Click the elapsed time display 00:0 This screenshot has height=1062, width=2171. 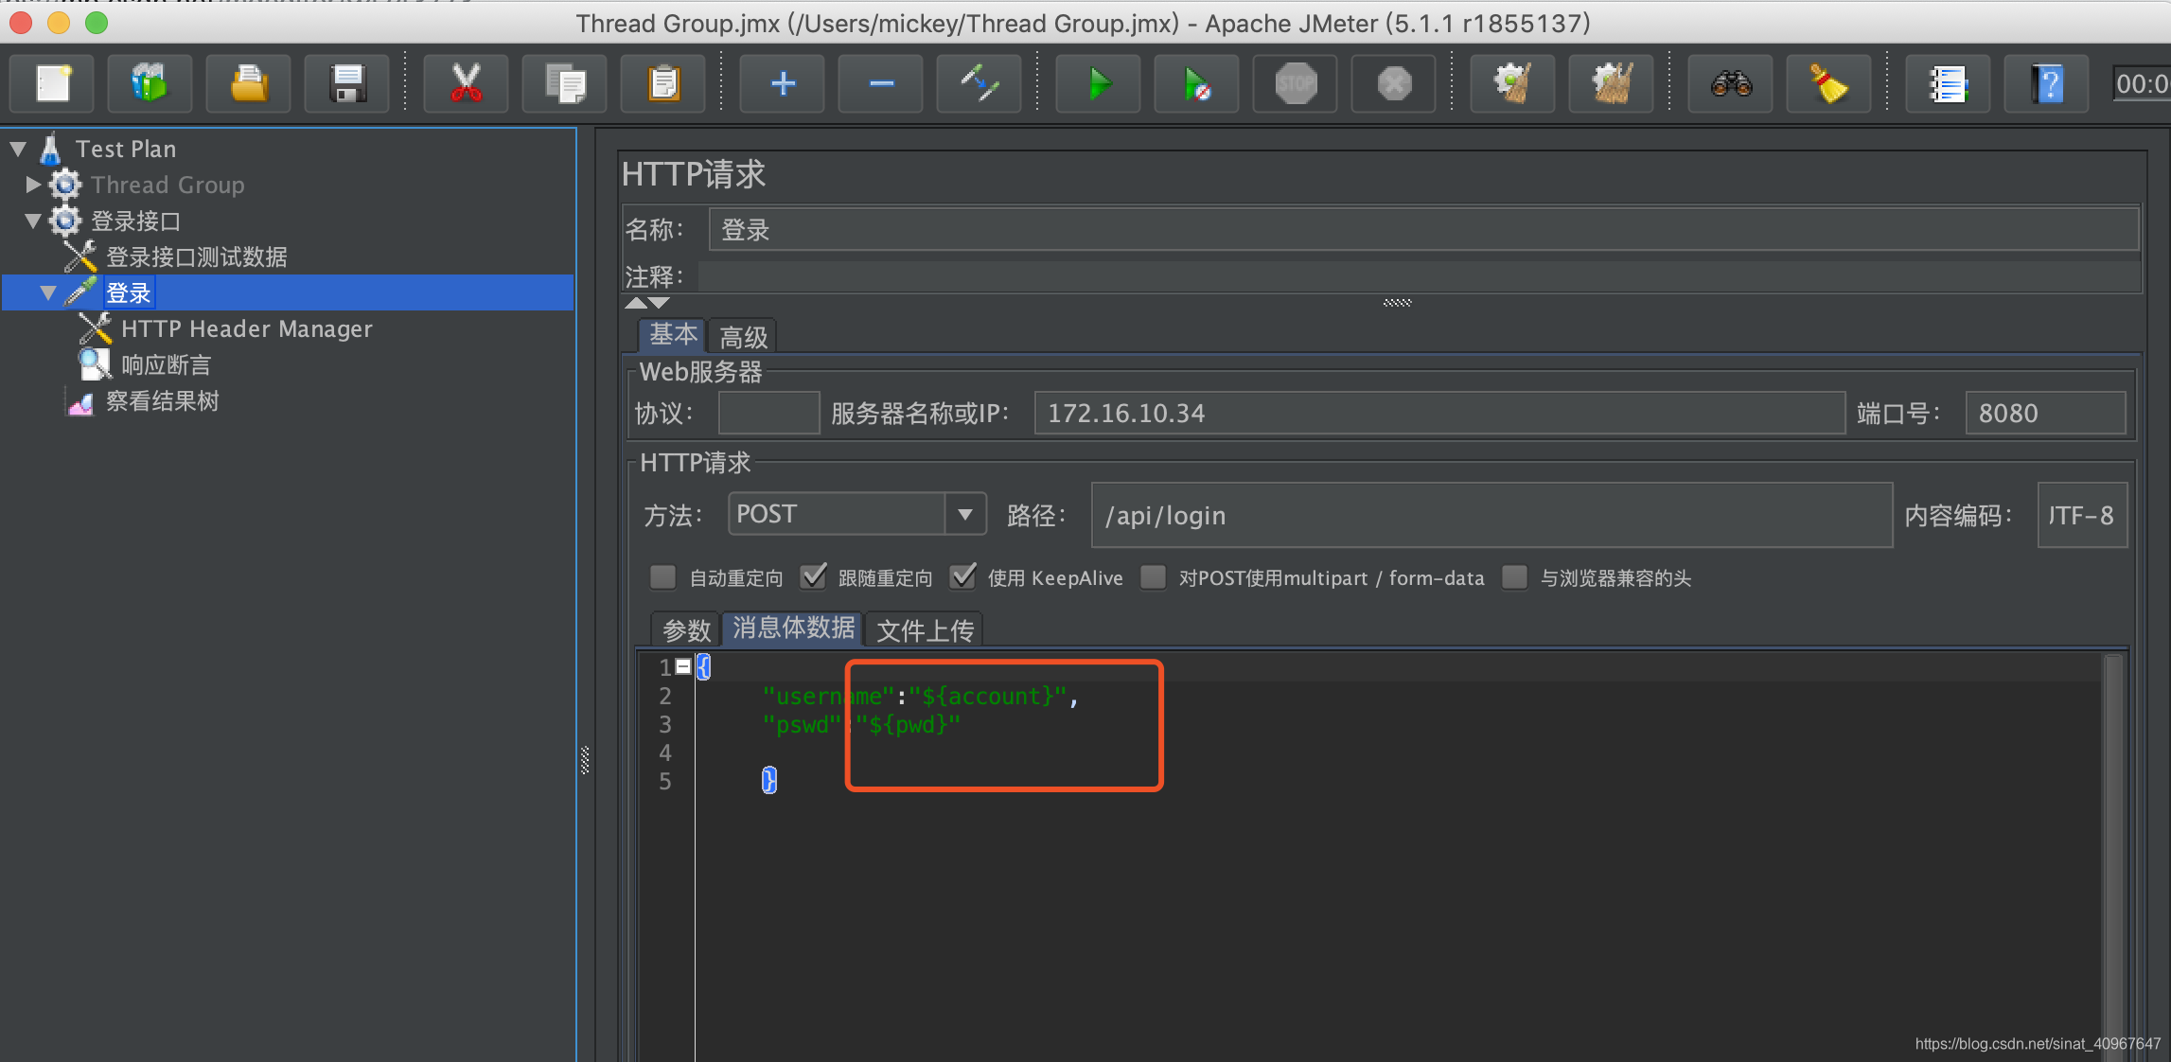pyautogui.click(x=2141, y=84)
